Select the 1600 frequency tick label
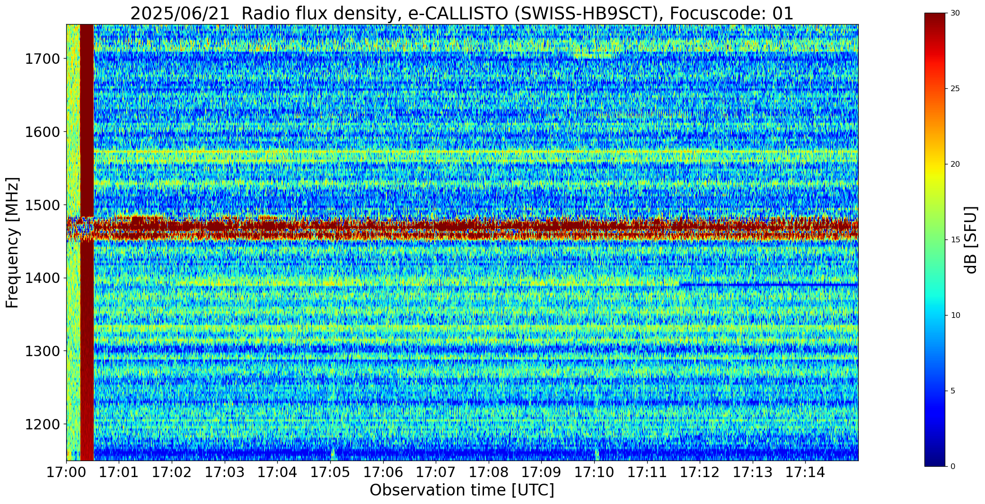985x504 pixels. tap(42, 132)
